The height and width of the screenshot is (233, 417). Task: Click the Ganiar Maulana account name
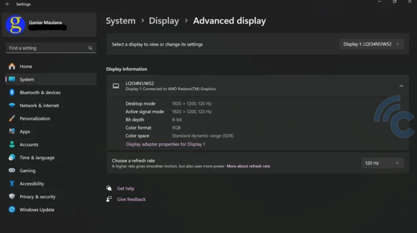tap(45, 23)
